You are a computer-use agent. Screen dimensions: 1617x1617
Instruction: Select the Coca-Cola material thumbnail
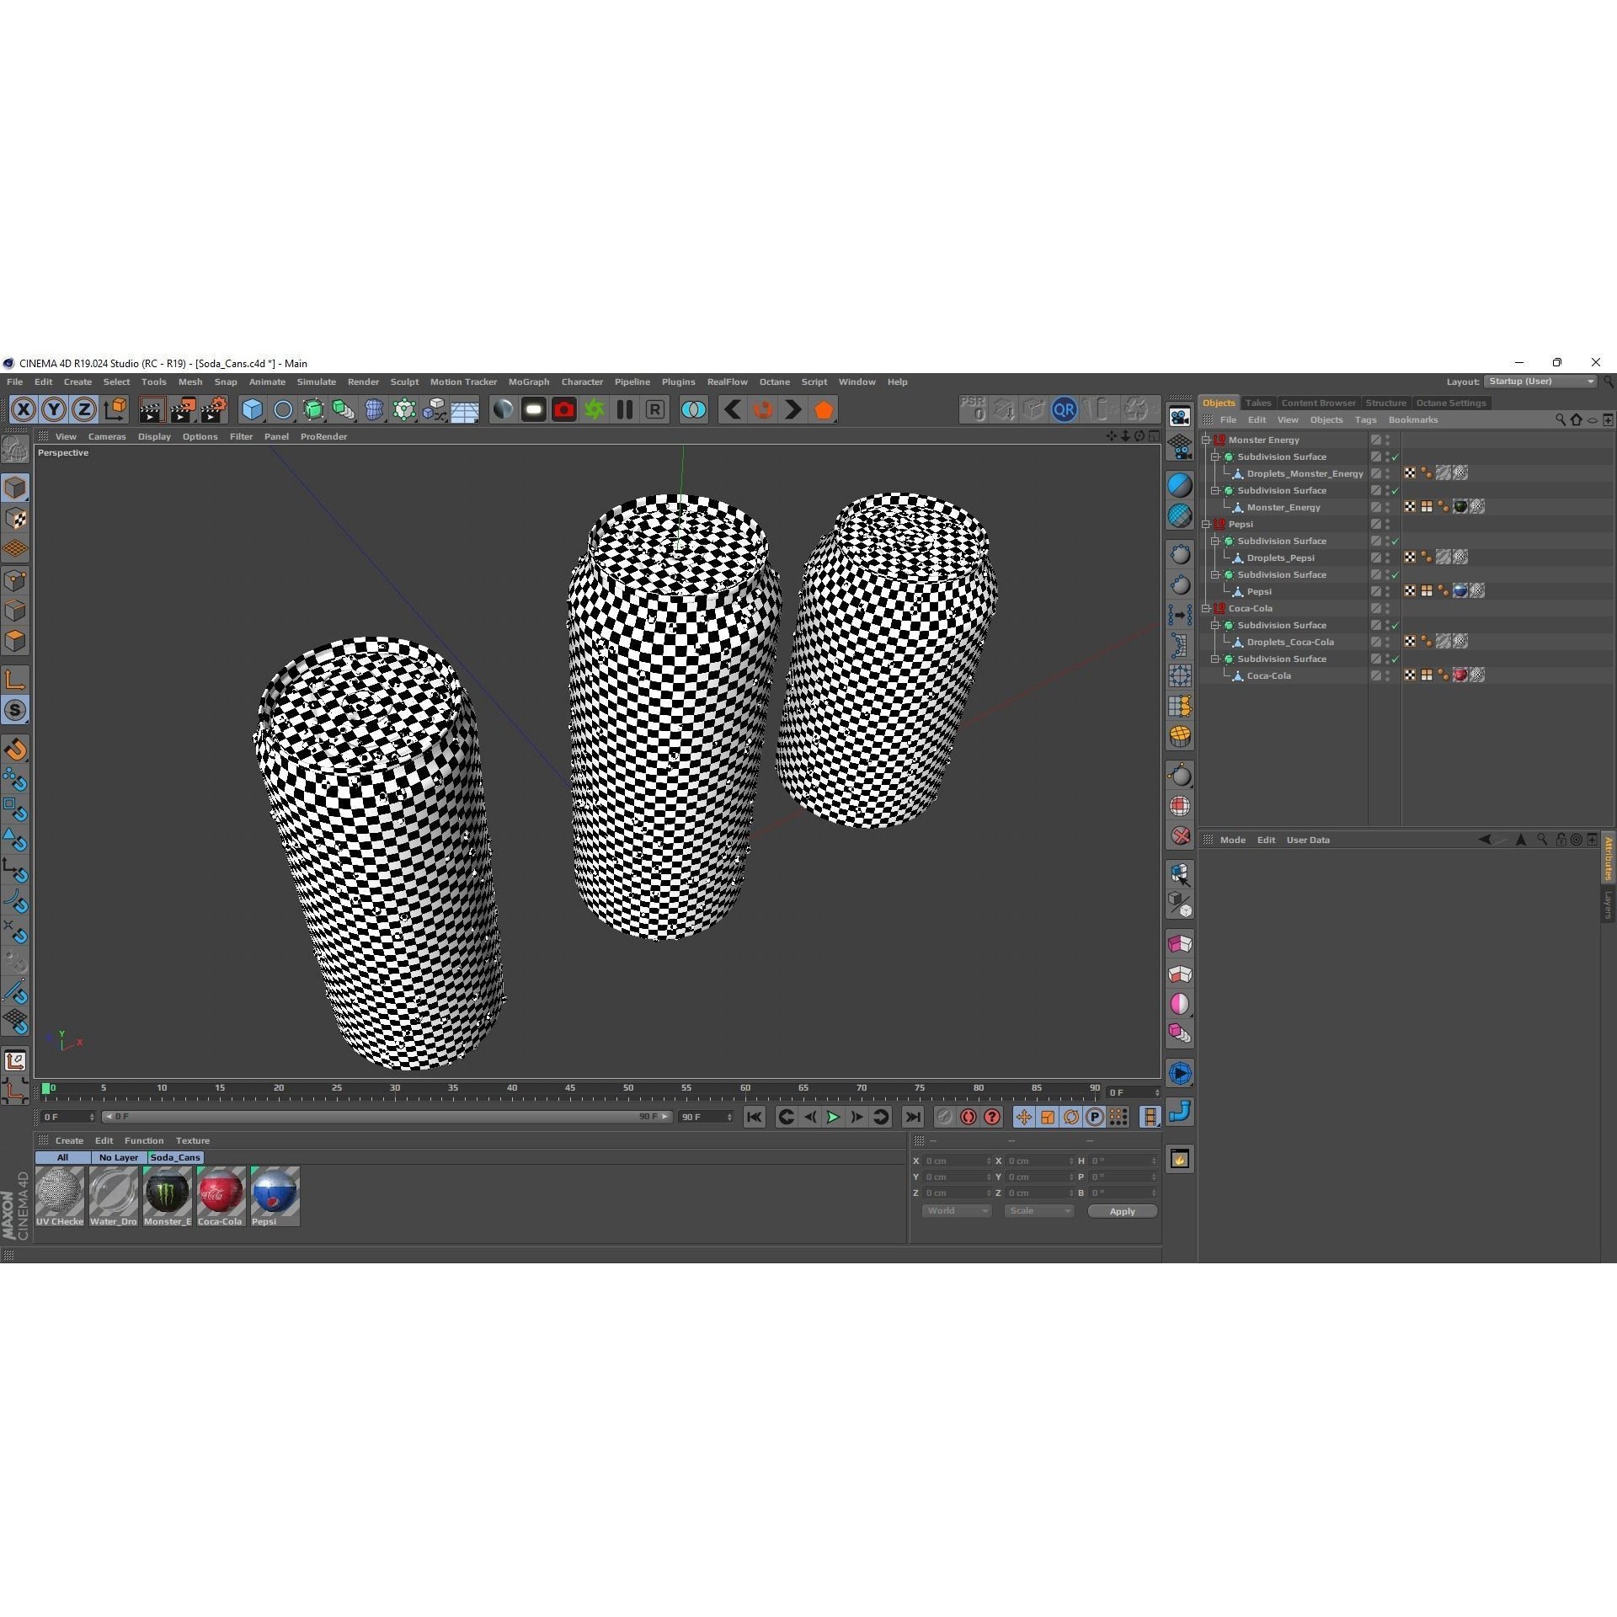point(221,1191)
